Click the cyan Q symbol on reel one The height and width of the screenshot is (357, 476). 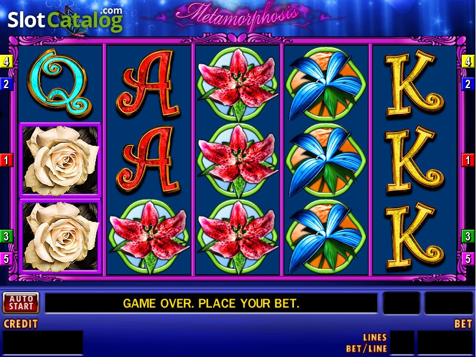pyautogui.click(x=59, y=83)
